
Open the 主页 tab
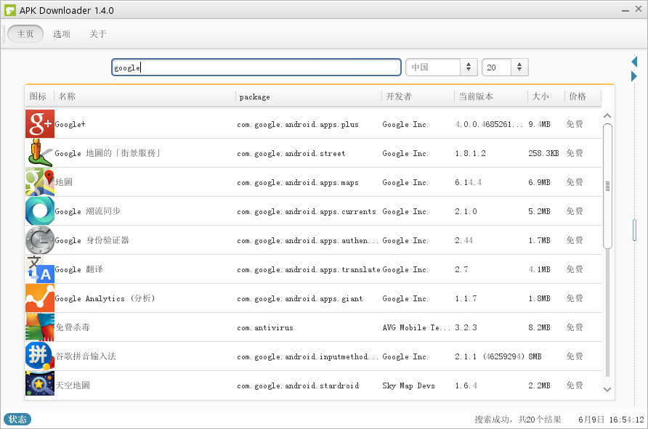click(x=25, y=34)
